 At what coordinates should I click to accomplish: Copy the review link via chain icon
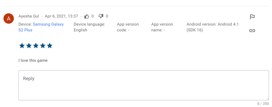click(x=252, y=31)
